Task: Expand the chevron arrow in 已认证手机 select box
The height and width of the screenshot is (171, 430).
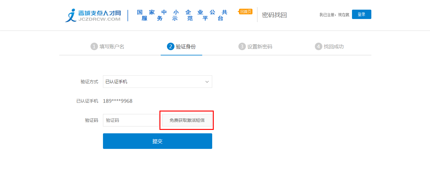Action: pos(207,82)
